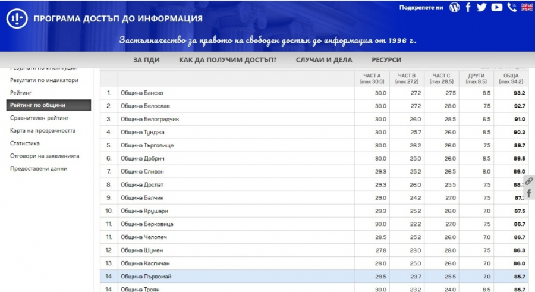Select the Община Търговище row
535x292 pixels.
[x=314, y=145]
